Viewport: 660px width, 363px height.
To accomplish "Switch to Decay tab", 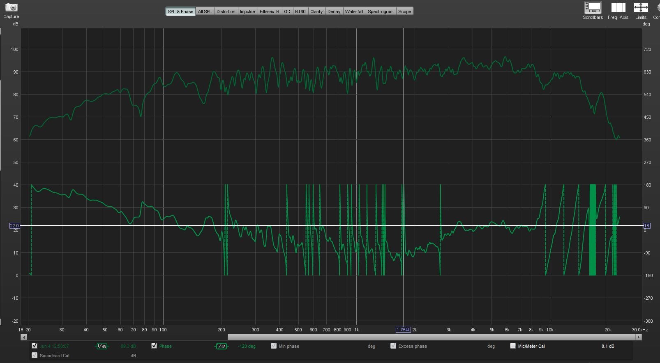I will 334,12.
